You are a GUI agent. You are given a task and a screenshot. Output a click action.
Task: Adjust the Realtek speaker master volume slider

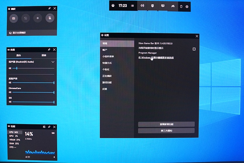(33, 68)
